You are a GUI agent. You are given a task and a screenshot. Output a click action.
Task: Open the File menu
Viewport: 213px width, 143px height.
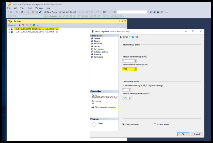(9, 8)
